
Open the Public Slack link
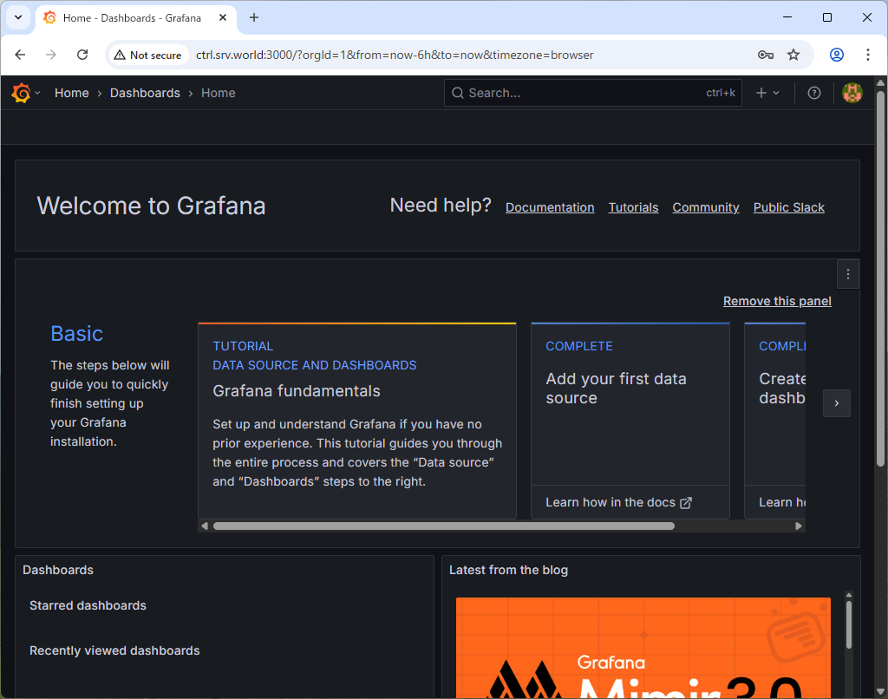tap(788, 207)
